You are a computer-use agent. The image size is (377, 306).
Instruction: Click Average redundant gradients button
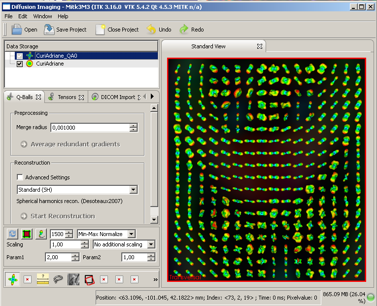click(70, 144)
